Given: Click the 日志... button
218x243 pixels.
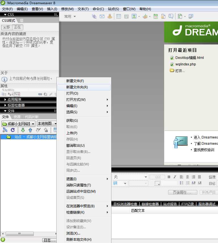Looking at the screenshot, I should (x=49, y=240).
